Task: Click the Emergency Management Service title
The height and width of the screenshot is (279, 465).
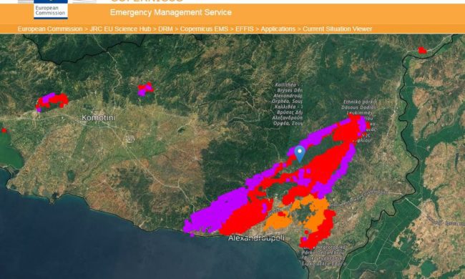Action: [170, 12]
